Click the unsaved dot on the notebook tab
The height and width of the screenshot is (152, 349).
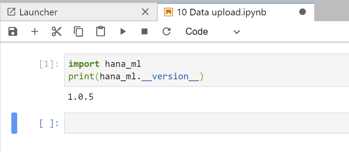(x=303, y=12)
